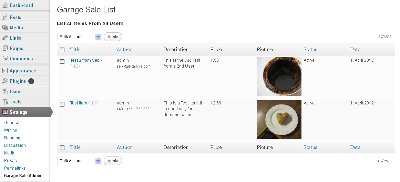The height and width of the screenshot is (182, 400).
Task: Open the Permalinks settings submenu item
Action: pos(15,168)
